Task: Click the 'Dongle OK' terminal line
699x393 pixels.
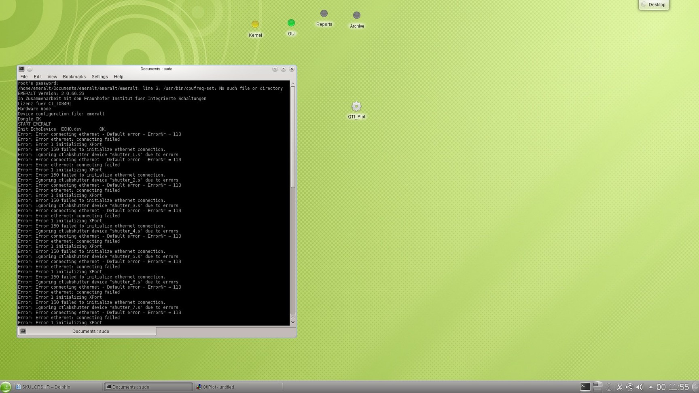Action: point(29,119)
